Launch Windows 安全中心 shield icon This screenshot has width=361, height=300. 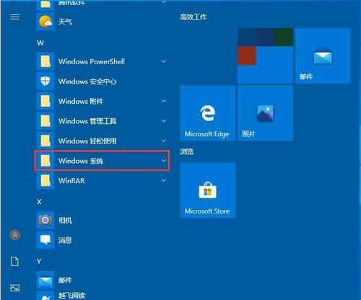tap(45, 81)
